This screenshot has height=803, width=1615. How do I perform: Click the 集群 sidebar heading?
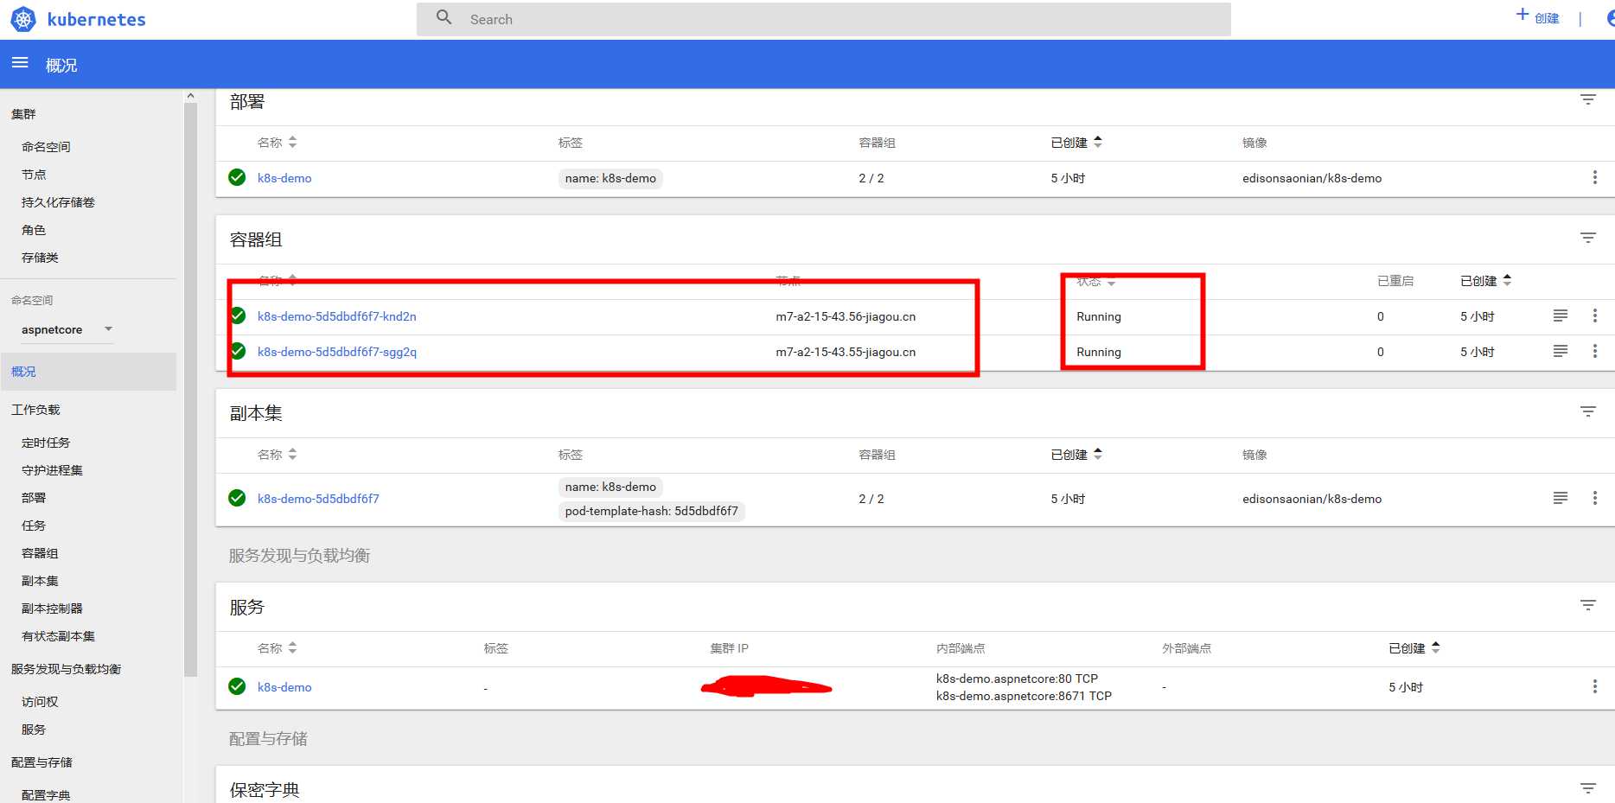[x=23, y=114]
